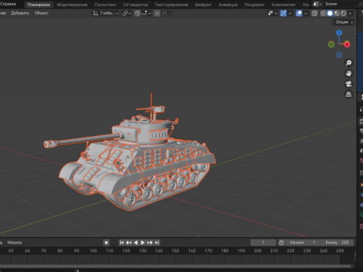This screenshot has height=272, width=363.
Task: Toggle proportional editing in viewport header
Action: tap(157, 14)
